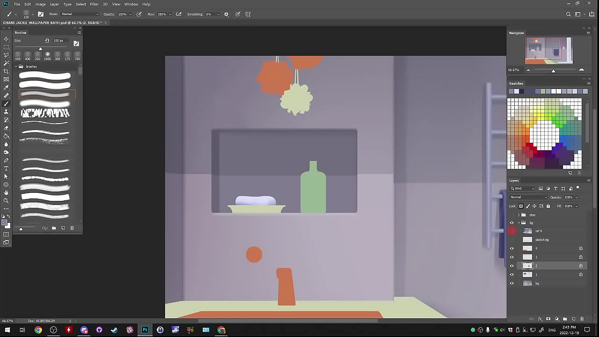The width and height of the screenshot is (599, 337).
Task: Open the Filter menu
Action: pyautogui.click(x=94, y=4)
